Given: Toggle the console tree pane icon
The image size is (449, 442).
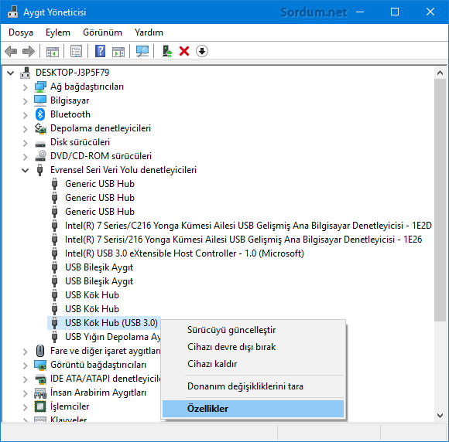Looking at the screenshot, I should 53,52.
